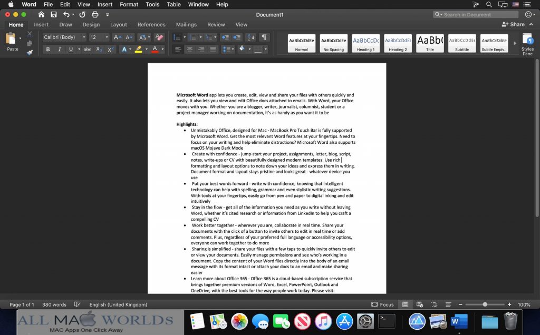Copy selection with the copy icon
The height and width of the screenshot is (335, 540).
click(x=30, y=43)
